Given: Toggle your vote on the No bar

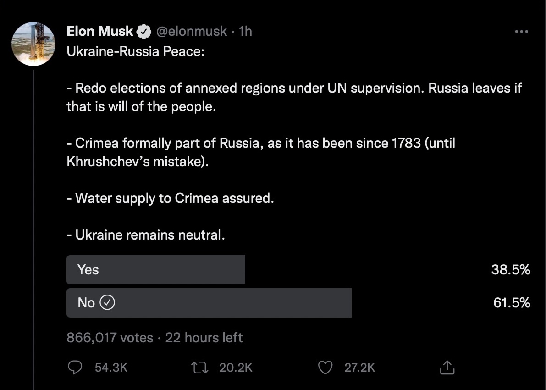Looking at the screenshot, I should [x=209, y=303].
